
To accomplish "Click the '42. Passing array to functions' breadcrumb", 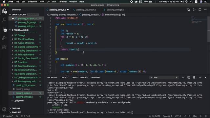I will [61, 14].
